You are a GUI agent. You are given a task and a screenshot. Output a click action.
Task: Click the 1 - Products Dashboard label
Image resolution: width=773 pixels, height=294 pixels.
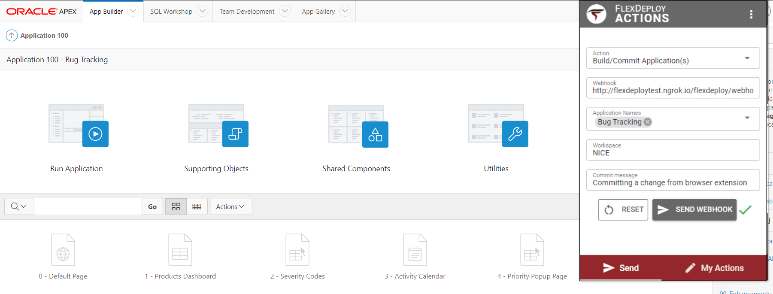click(180, 276)
